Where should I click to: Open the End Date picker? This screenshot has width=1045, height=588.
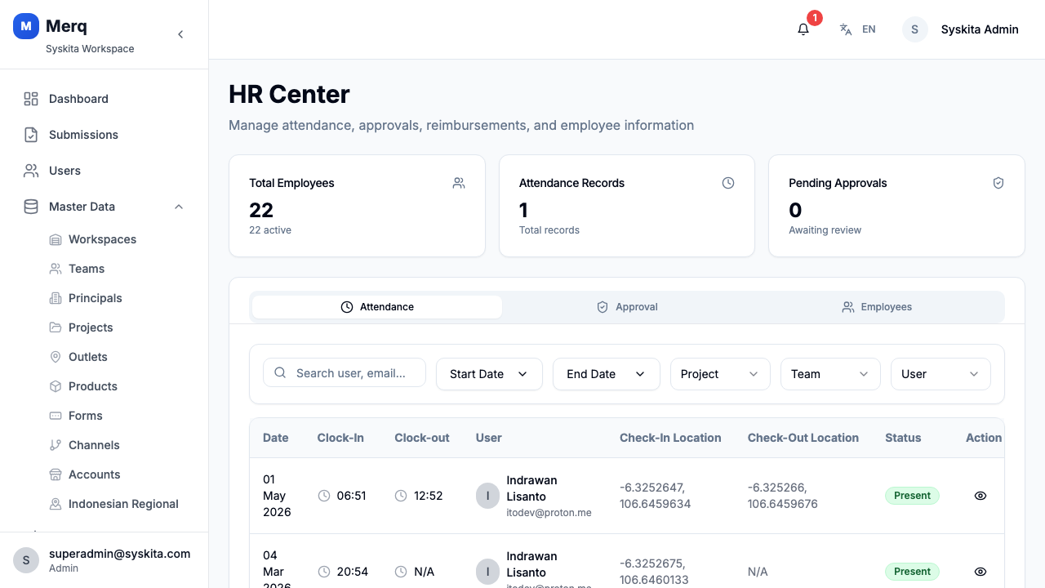[606, 374]
